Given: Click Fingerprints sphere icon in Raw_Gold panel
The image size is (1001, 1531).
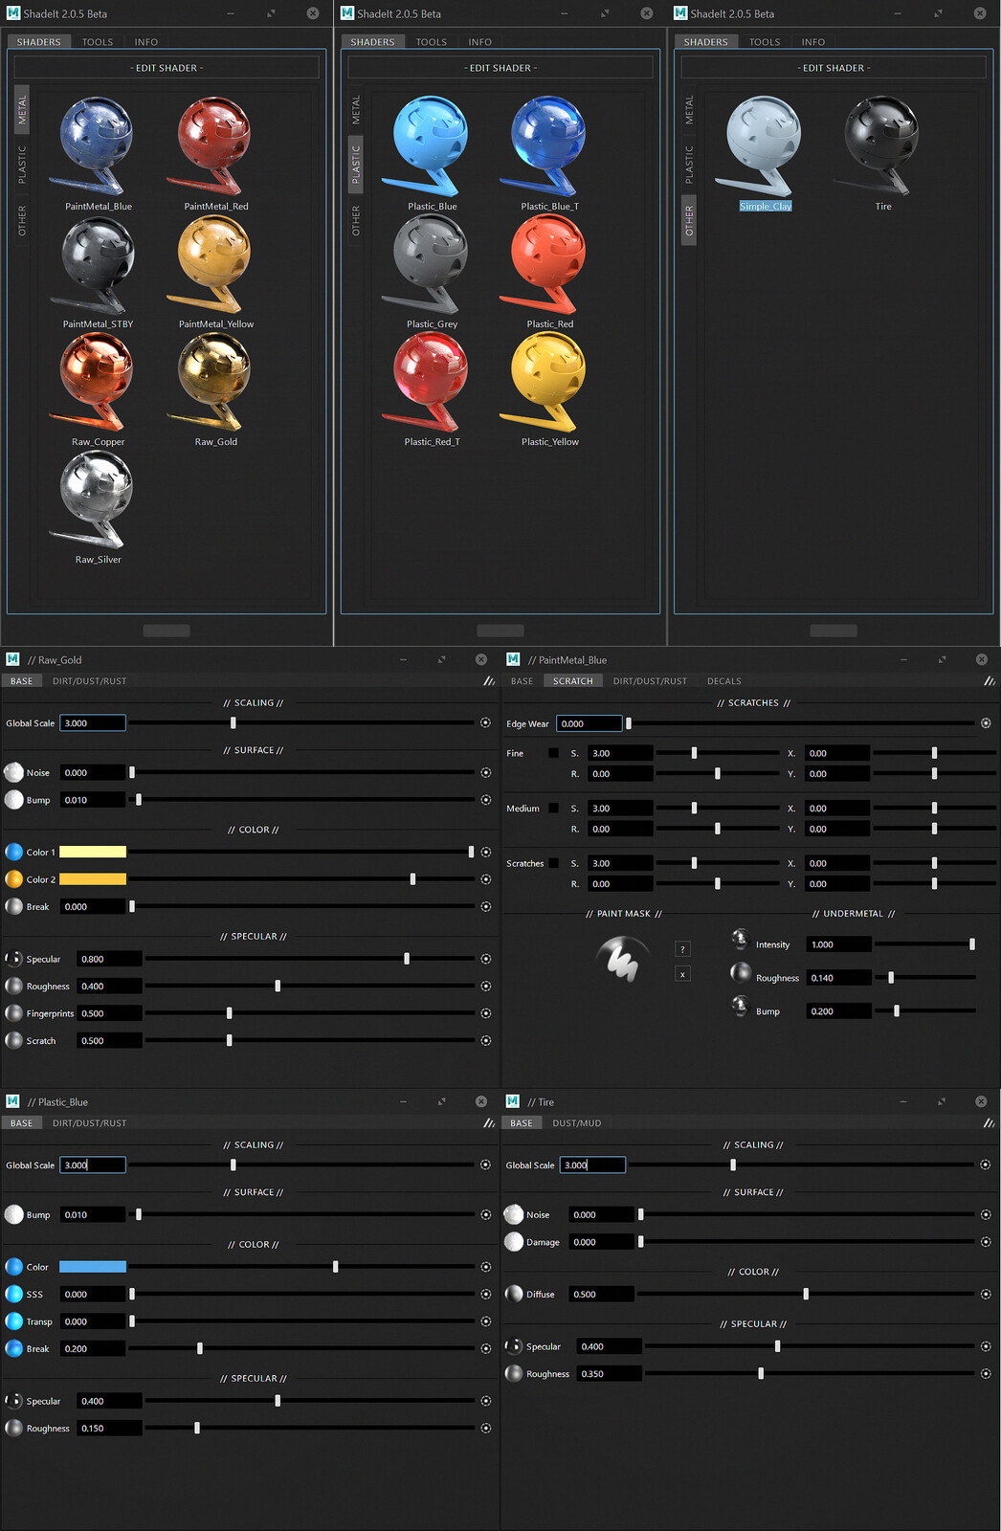Looking at the screenshot, I should pos(13,1012).
